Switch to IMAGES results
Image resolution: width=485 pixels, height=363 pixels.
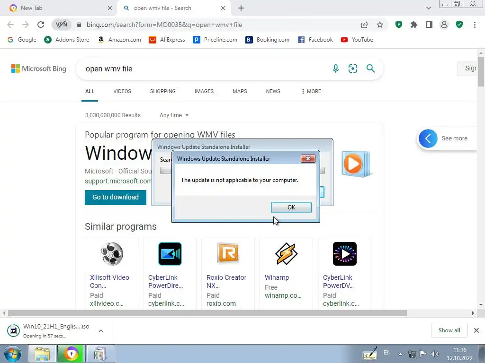pos(204,91)
